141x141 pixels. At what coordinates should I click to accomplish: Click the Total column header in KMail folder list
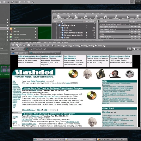pyautogui.click(x=92, y=22)
